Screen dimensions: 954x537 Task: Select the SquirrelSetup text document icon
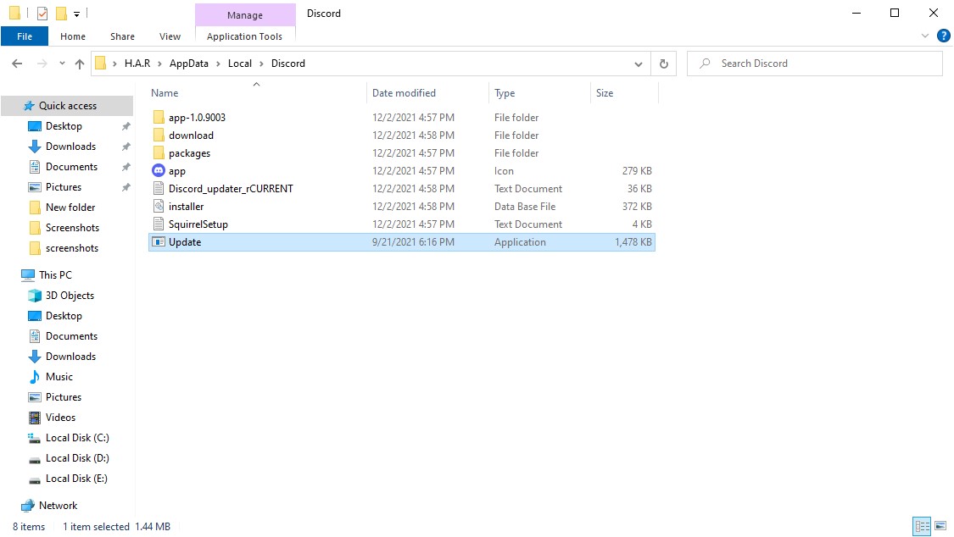click(x=159, y=224)
